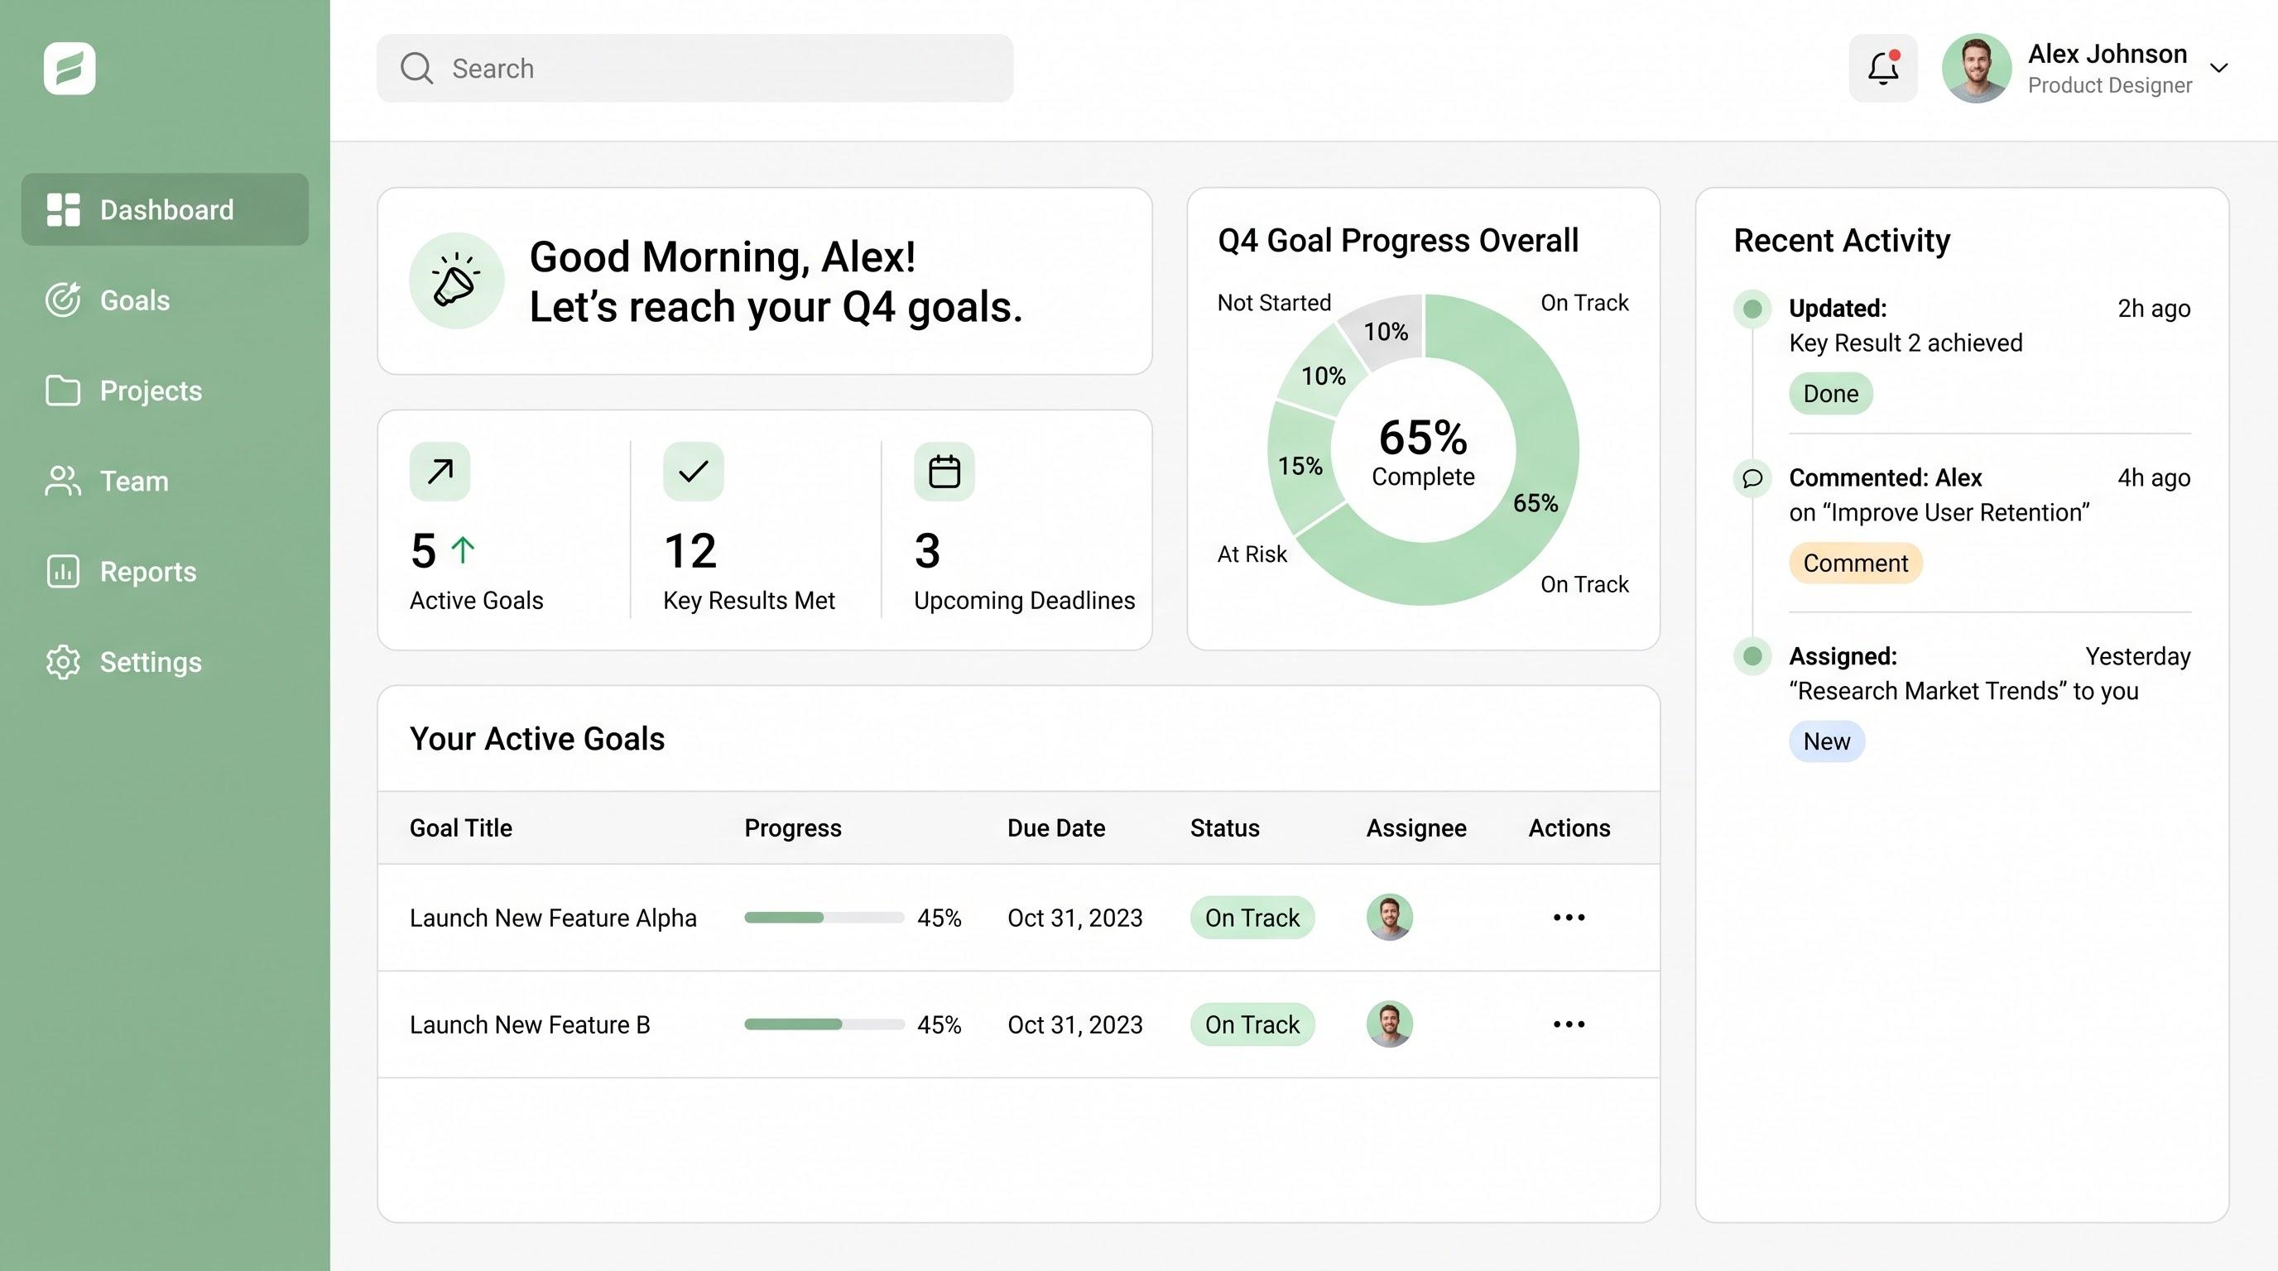
Task: Click assignee avatar for Launch New Feature Alpha
Action: click(1389, 918)
